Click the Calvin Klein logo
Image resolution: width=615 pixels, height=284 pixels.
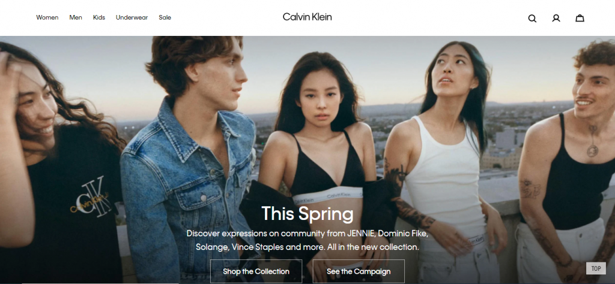tap(307, 17)
